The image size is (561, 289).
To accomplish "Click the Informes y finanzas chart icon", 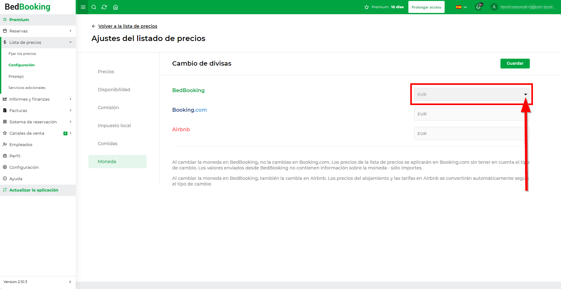I will pos(5,99).
